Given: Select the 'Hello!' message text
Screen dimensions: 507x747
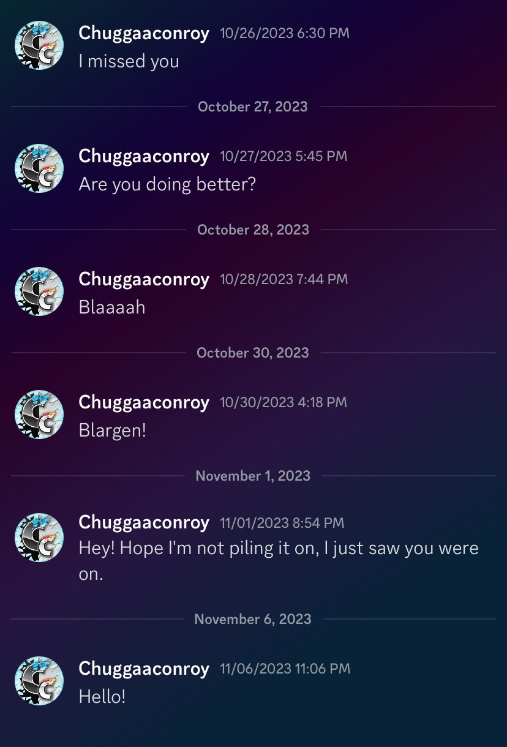Looking at the screenshot, I should 102,696.
